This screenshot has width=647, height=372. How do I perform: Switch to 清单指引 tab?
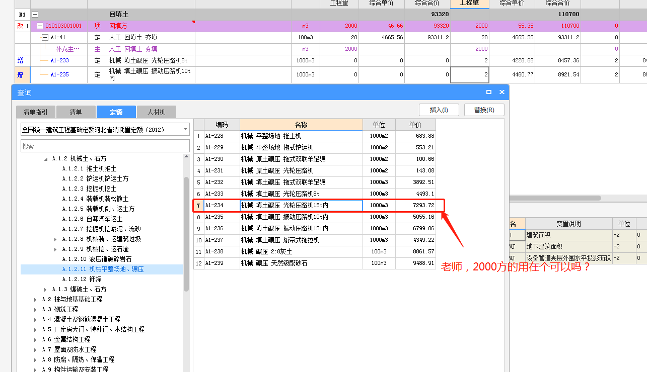(x=36, y=112)
